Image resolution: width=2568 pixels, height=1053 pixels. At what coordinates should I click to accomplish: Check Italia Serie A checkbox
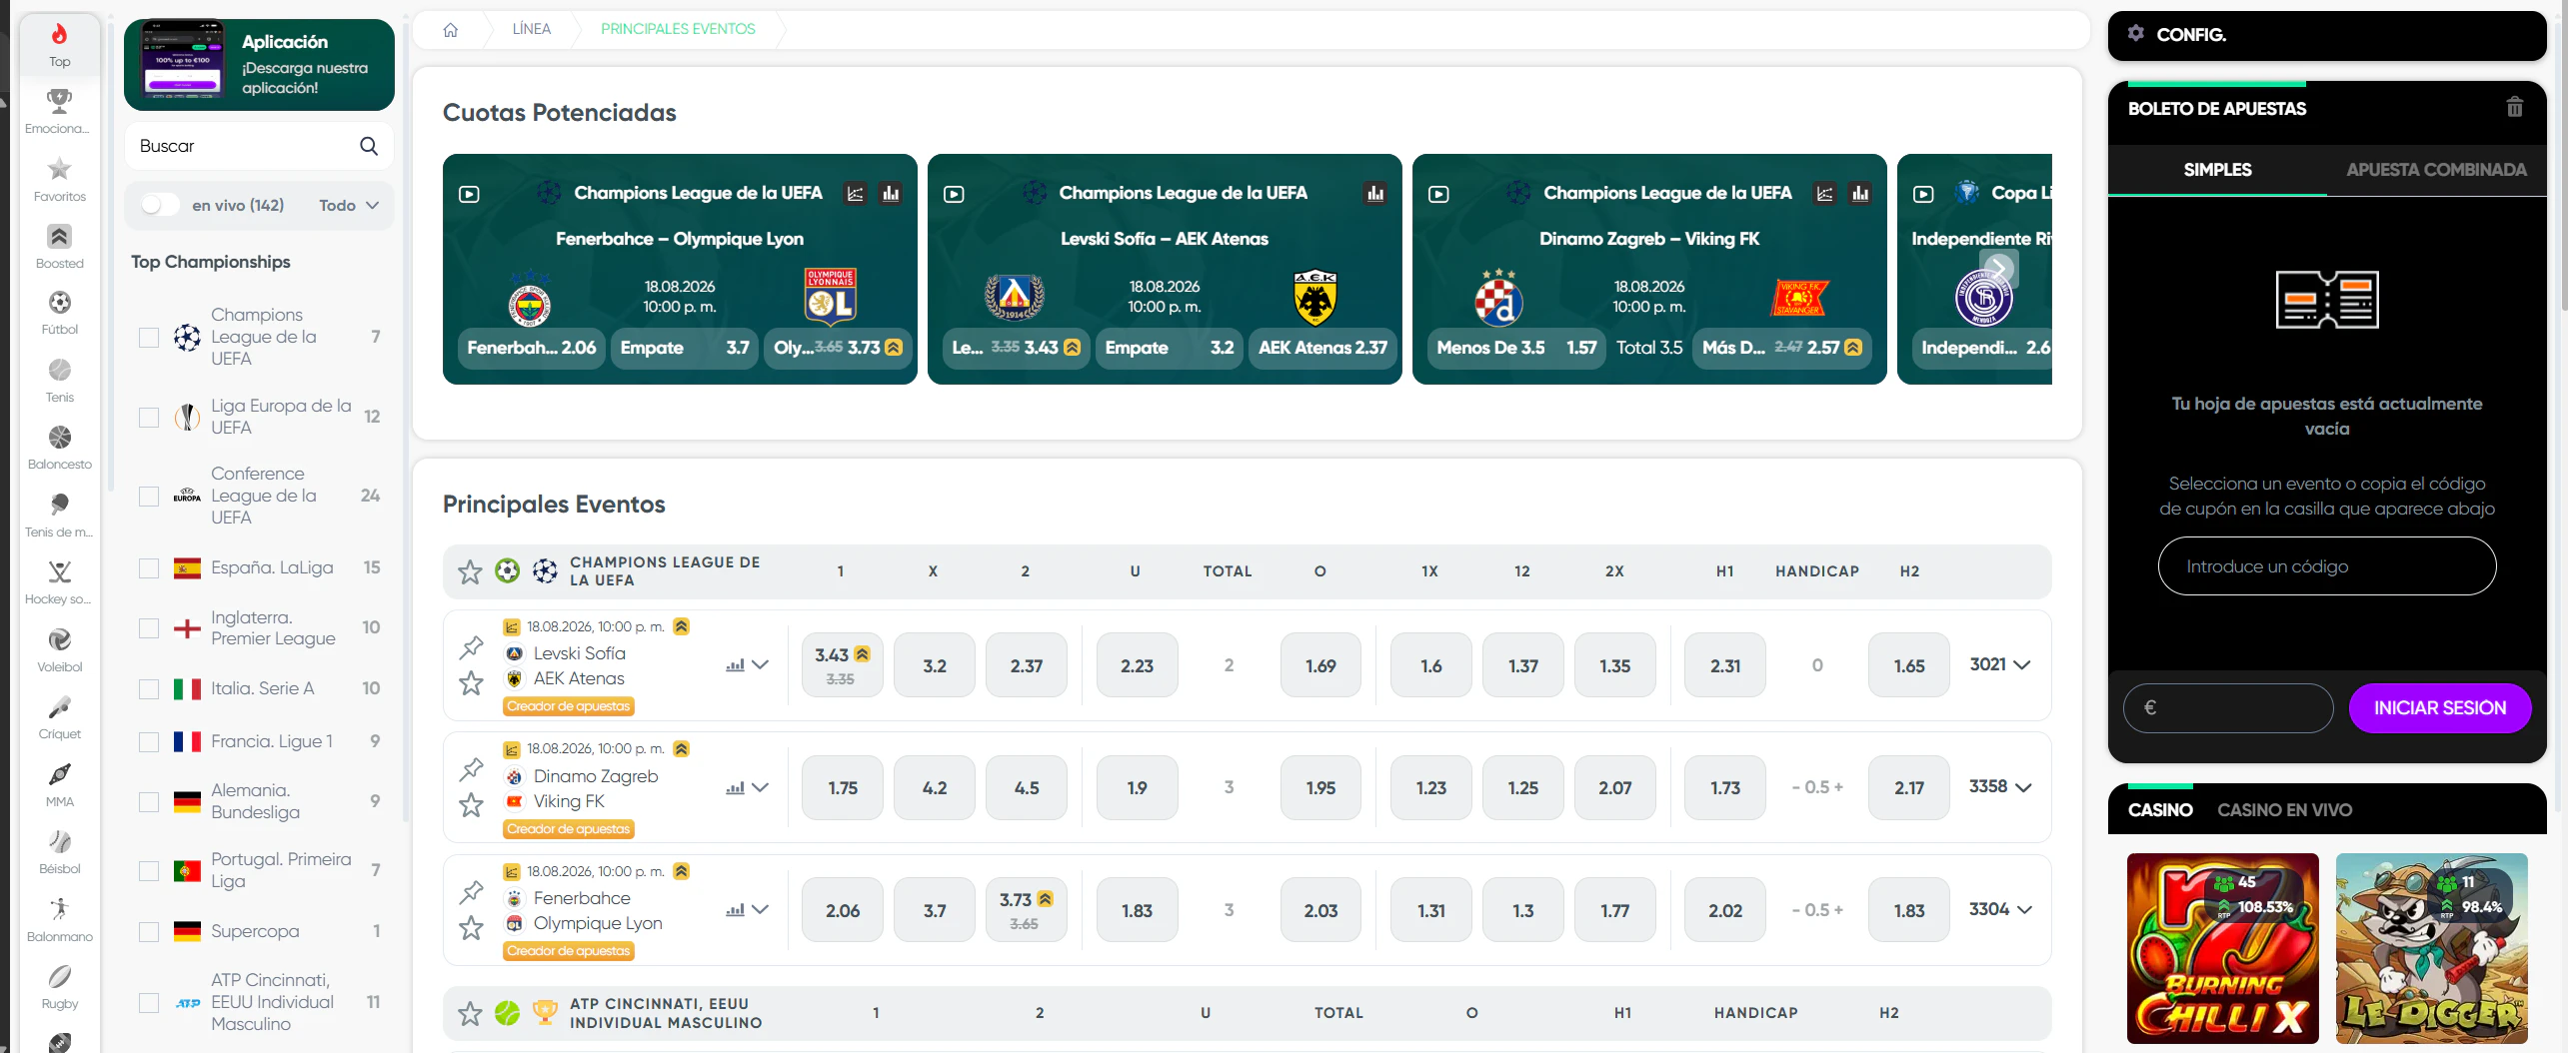149,689
